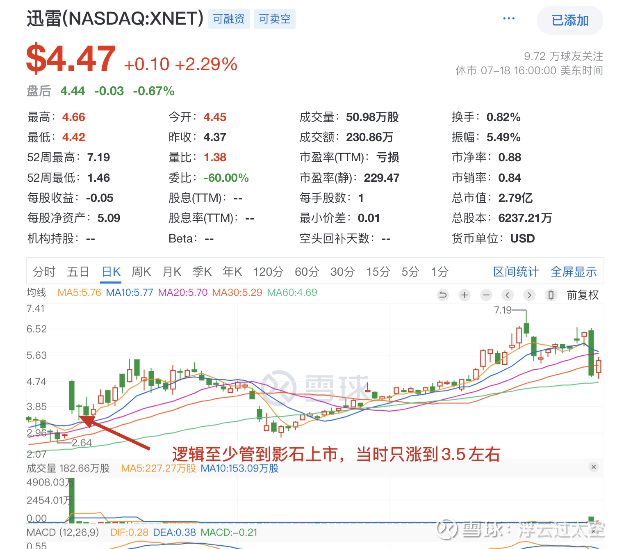This screenshot has height=549, width=624.
Task: Click the 每股净资产 5.09 value
Action: (x=109, y=218)
